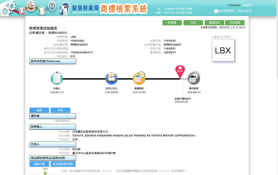Click the 商標檢索系統 title banner

click(124, 9)
